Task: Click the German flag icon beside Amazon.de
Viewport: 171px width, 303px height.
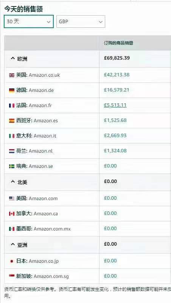Action: click(12, 90)
